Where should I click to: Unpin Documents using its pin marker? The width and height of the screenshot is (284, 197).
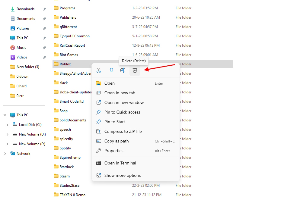coord(44,18)
